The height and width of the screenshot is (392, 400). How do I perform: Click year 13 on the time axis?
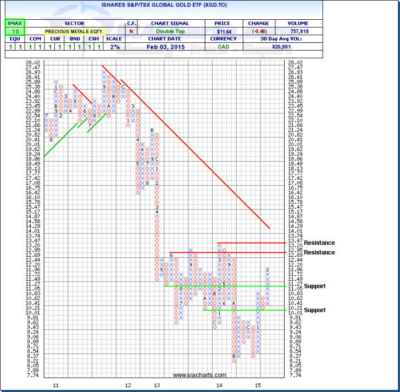tap(157, 386)
